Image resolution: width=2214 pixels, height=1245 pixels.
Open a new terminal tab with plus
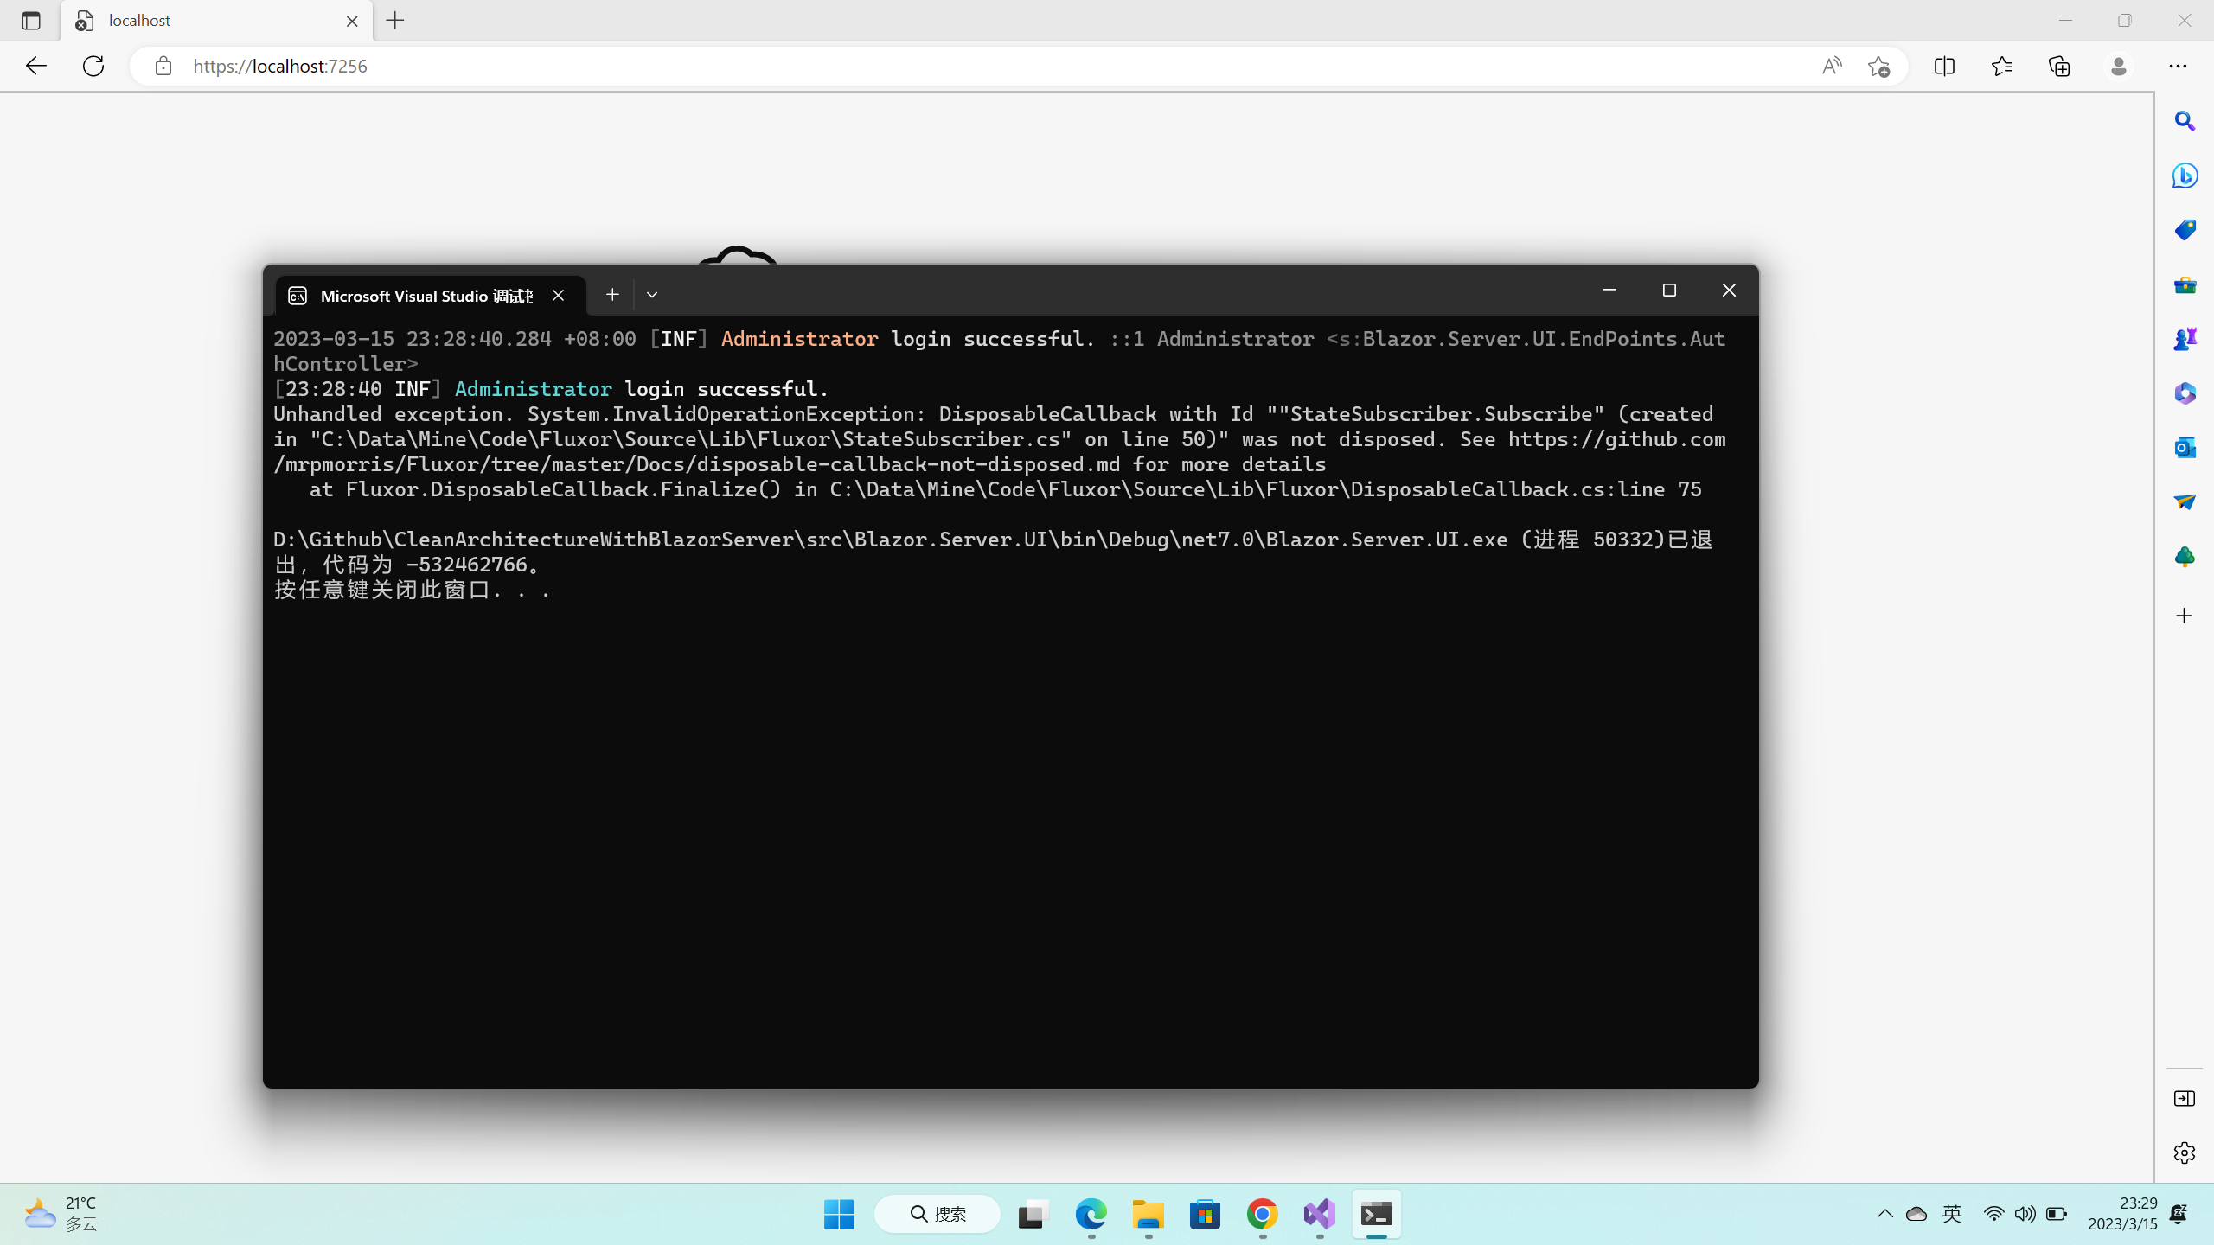click(612, 295)
